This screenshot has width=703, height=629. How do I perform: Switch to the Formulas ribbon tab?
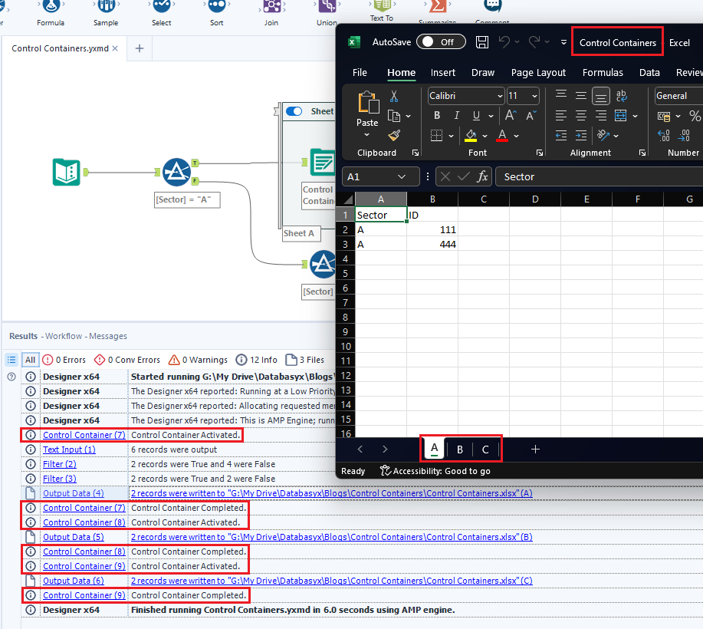(603, 72)
